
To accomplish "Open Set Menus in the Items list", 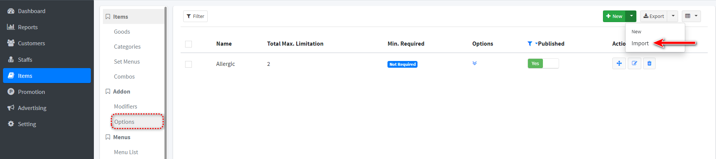I will [127, 62].
